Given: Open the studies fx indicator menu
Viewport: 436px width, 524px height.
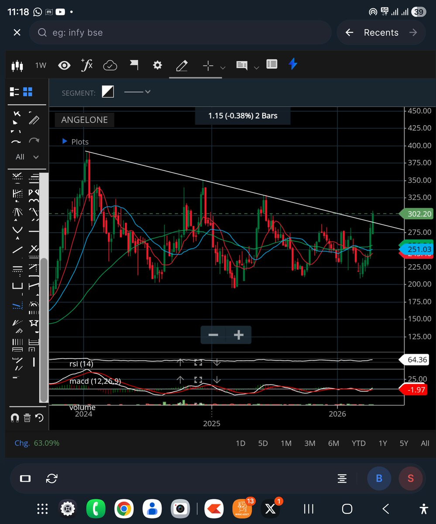Looking at the screenshot, I should pos(87,65).
